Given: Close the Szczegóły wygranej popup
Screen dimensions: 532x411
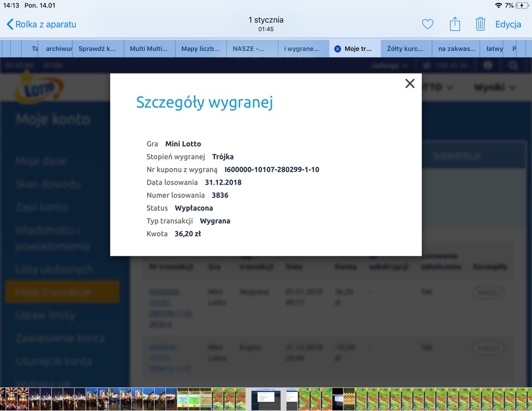Looking at the screenshot, I should click(410, 84).
